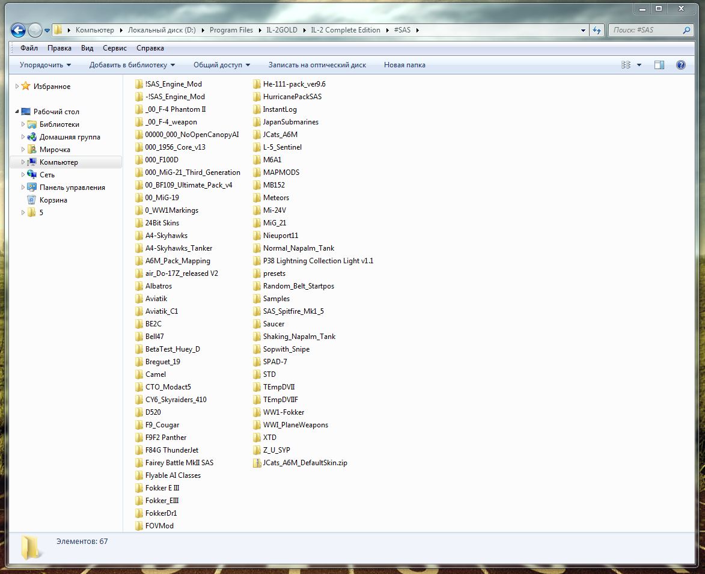
Task: Select the 000_MiG-21_Third_Generation folder icon
Action: coord(139,172)
